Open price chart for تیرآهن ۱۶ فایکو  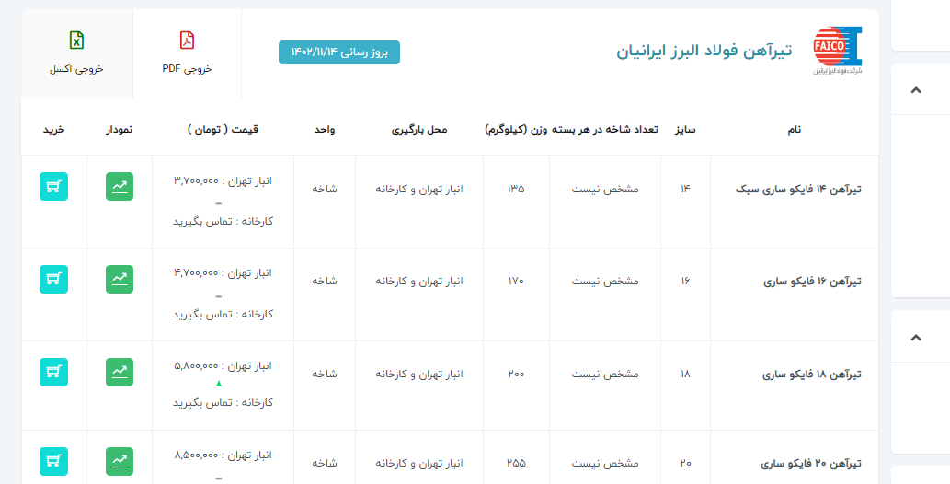coord(120,280)
